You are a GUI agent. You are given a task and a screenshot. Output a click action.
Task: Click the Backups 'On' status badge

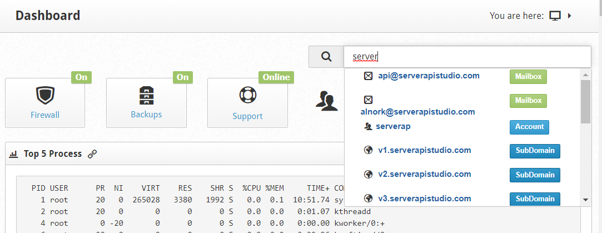(x=183, y=77)
